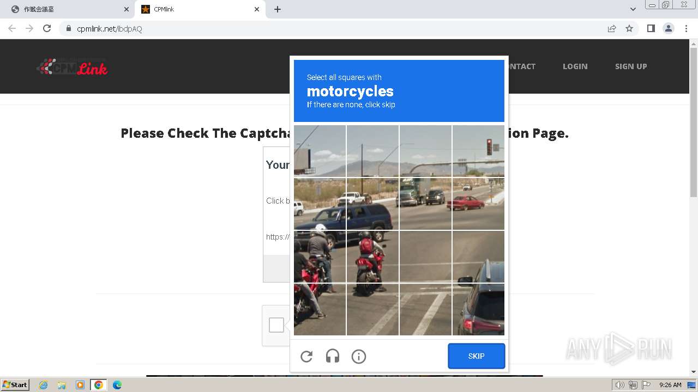Viewport: 698px width, 392px height.
Task: Share this page icon
Action: point(612,28)
